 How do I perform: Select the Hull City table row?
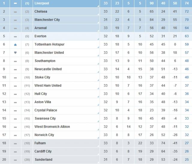point(96,94)
